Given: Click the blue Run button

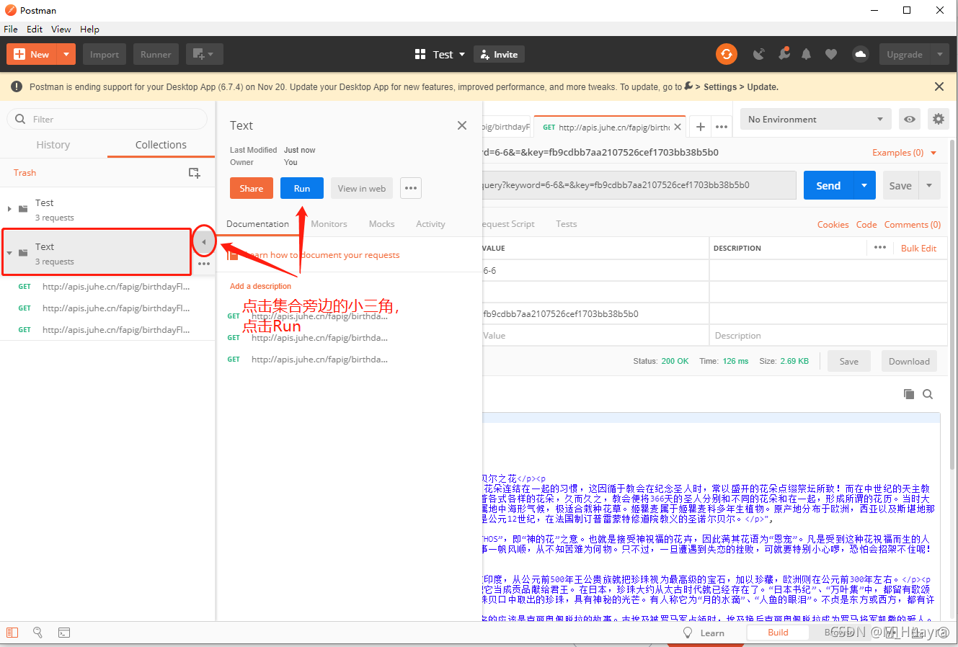Looking at the screenshot, I should 301,188.
